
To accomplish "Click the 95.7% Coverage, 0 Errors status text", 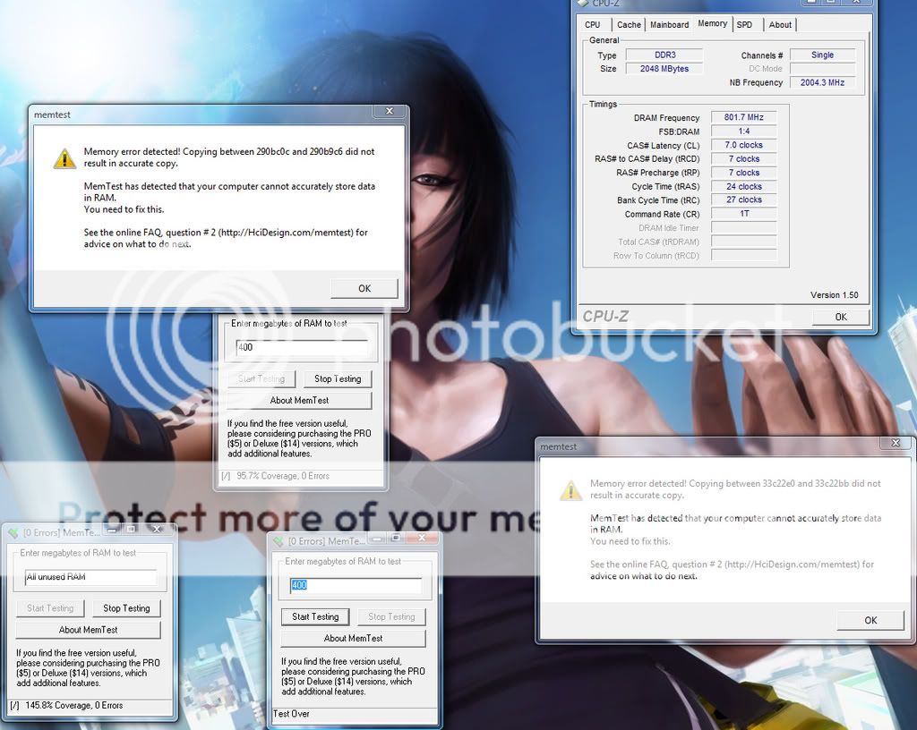I will 283,476.
